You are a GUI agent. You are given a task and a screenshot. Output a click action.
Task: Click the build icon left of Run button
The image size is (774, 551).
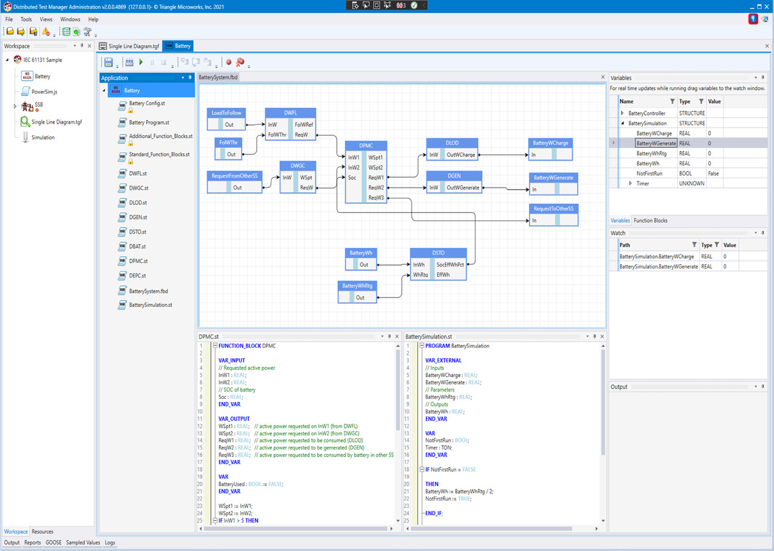point(129,62)
